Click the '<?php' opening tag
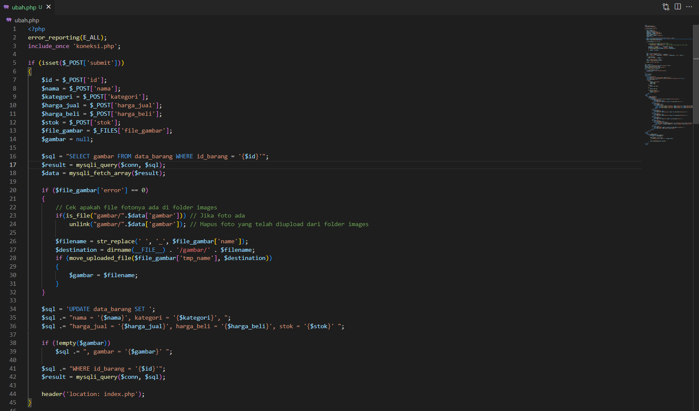Viewport: 699px width, 411px height. [36, 29]
